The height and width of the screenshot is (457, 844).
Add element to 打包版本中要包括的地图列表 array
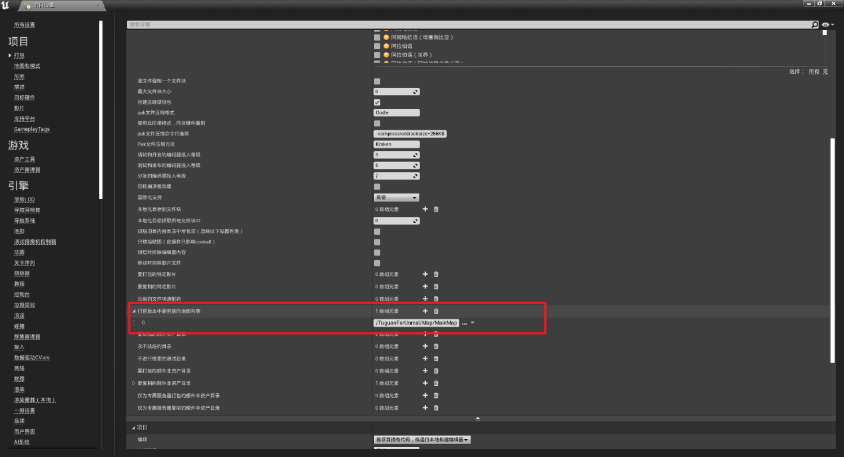(x=425, y=311)
